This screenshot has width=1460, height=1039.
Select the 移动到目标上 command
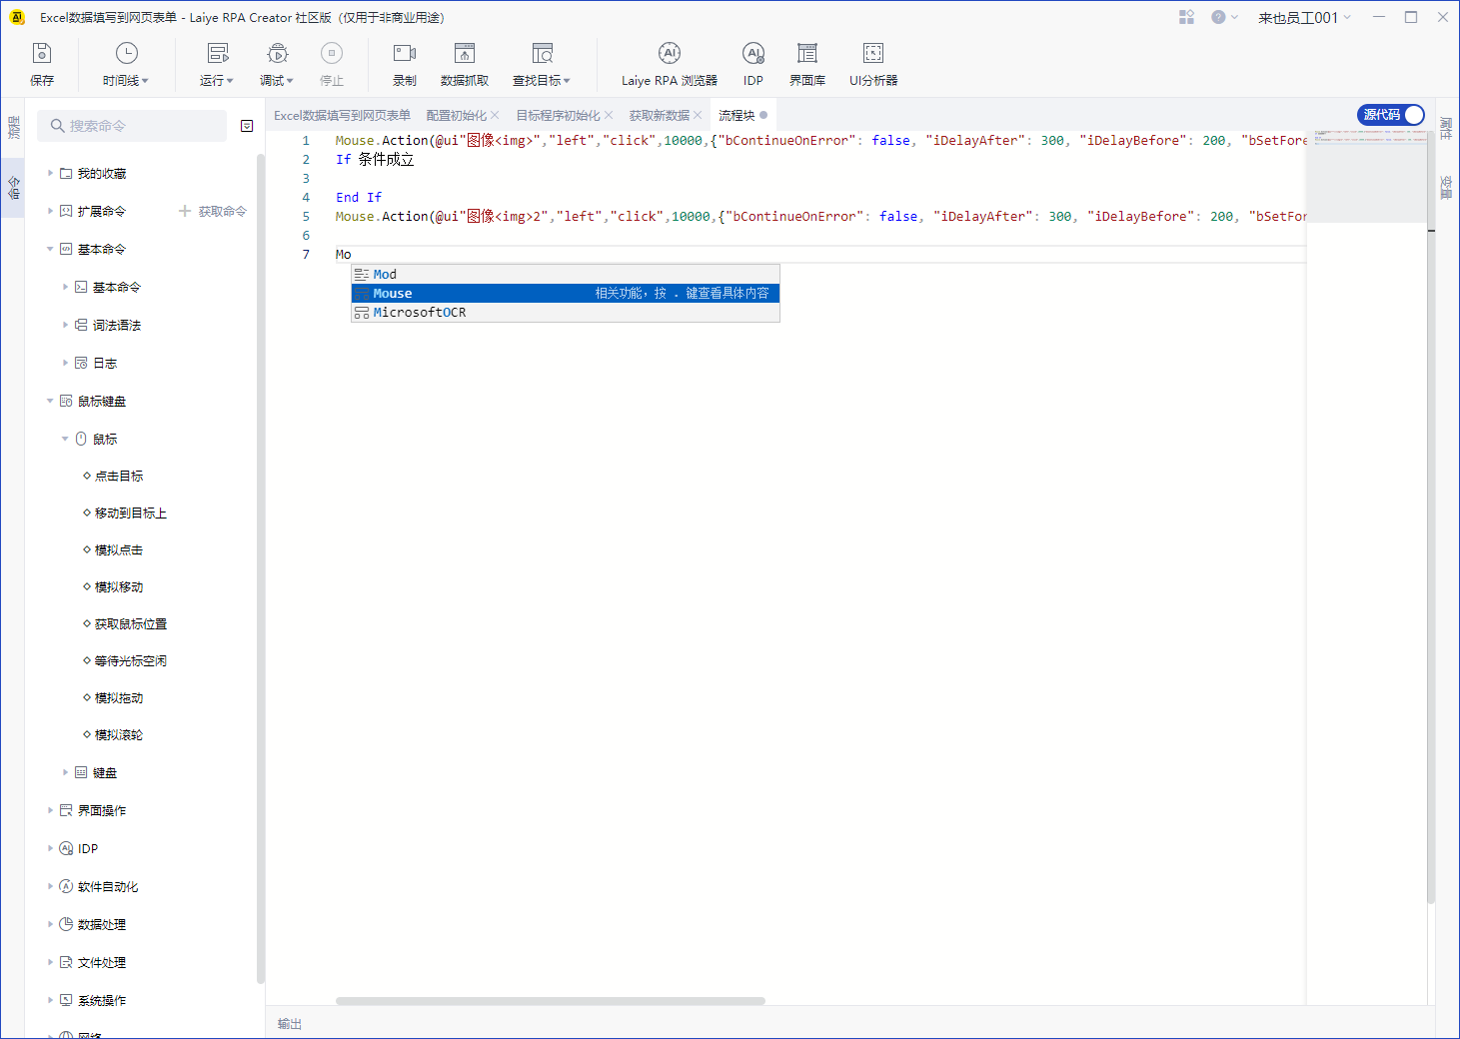(131, 513)
